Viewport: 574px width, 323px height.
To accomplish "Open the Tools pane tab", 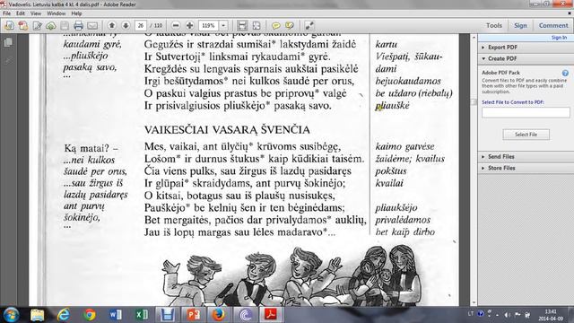I will pyautogui.click(x=494, y=25).
